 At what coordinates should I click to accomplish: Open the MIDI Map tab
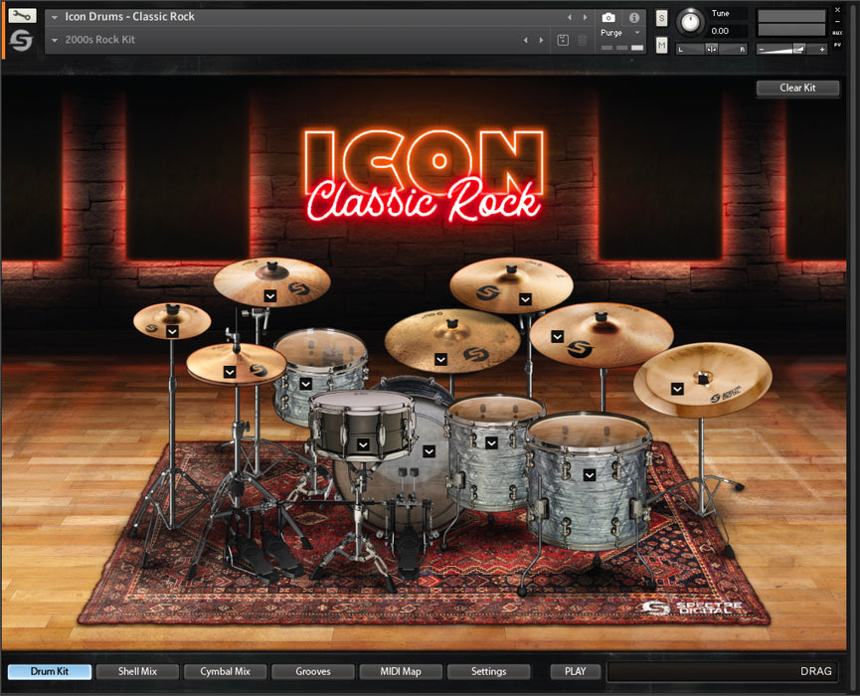401,671
